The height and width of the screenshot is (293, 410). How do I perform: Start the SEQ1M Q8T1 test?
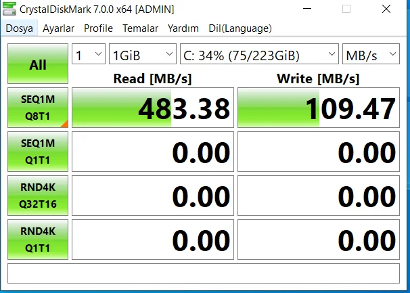tap(38, 108)
